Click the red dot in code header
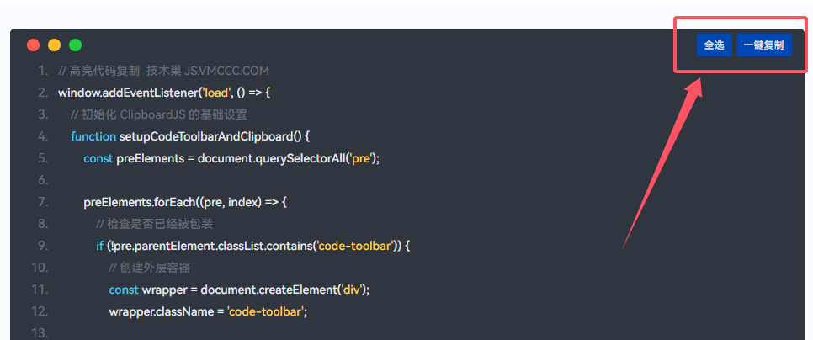 click(34, 45)
